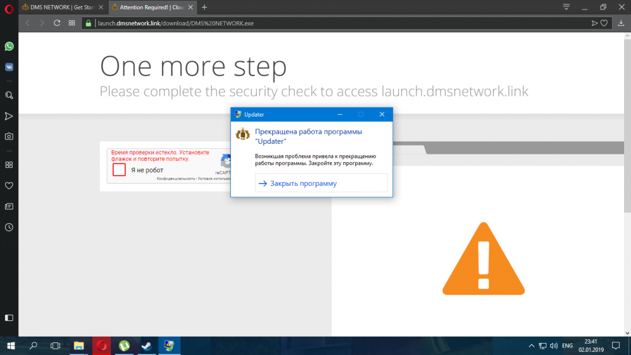
Task: Show hidden system tray icons
Action: (x=530, y=346)
